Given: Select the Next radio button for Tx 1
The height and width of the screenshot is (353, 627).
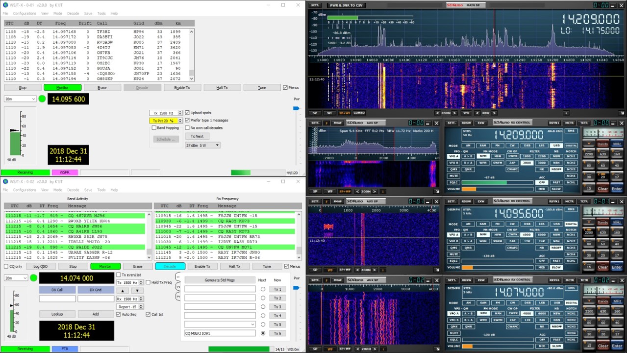Looking at the screenshot, I should [x=263, y=289].
